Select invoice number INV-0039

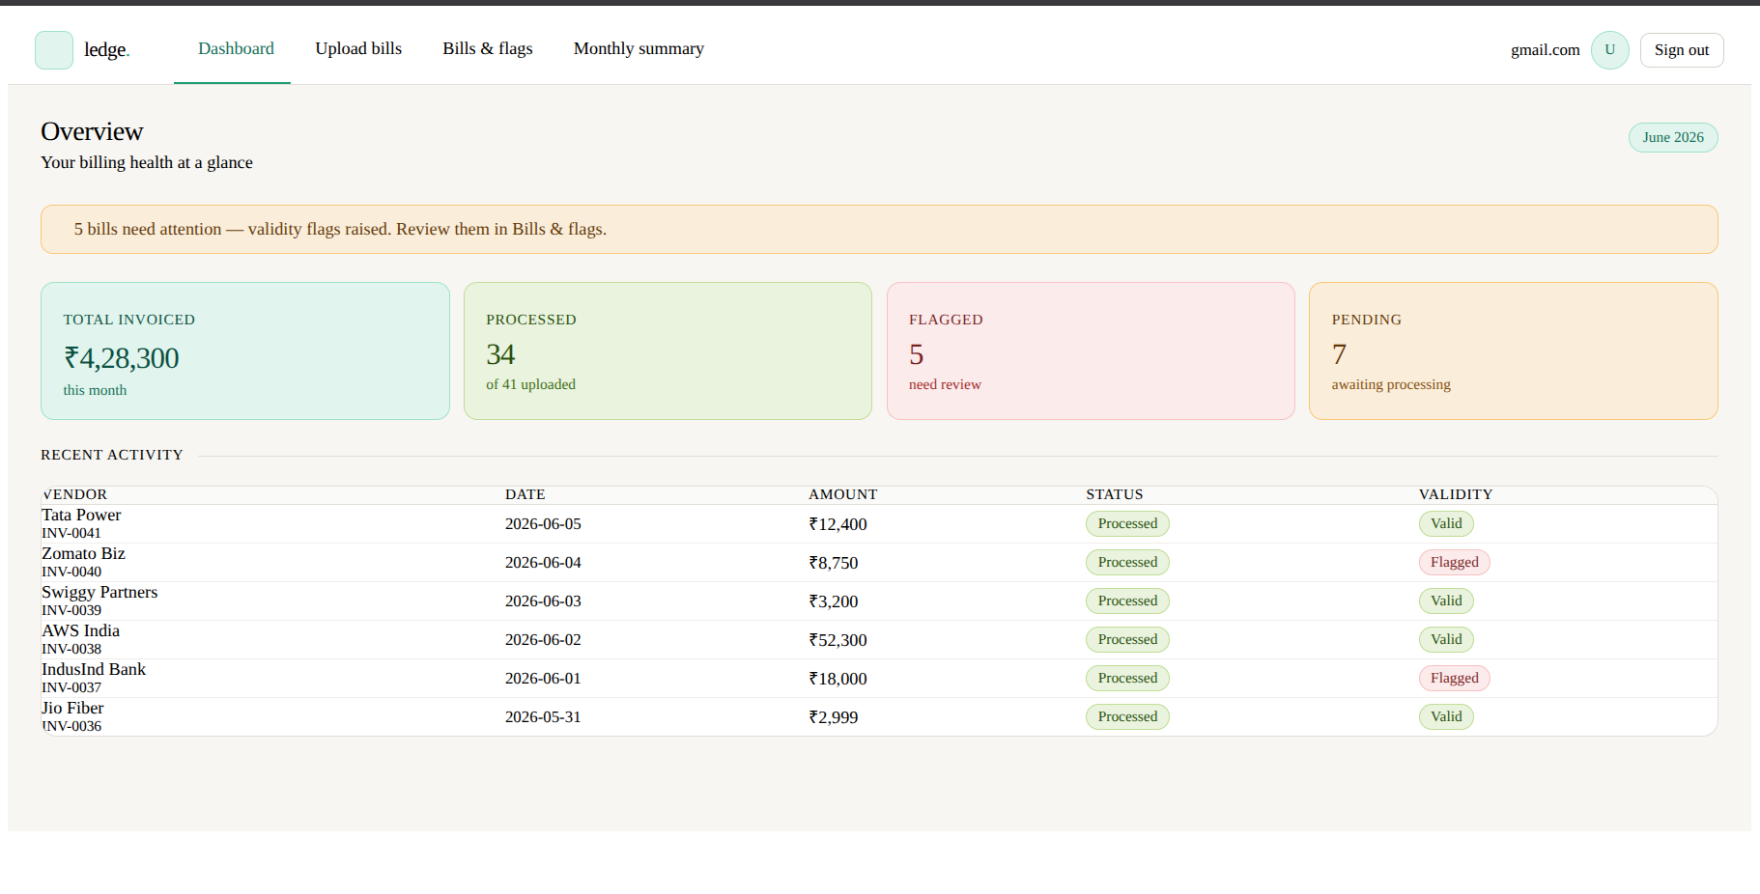tap(71, 610)
